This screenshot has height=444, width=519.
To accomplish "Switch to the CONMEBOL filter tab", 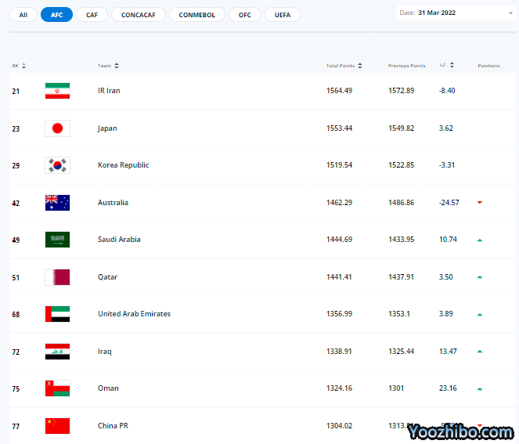I will pos(199,15).
